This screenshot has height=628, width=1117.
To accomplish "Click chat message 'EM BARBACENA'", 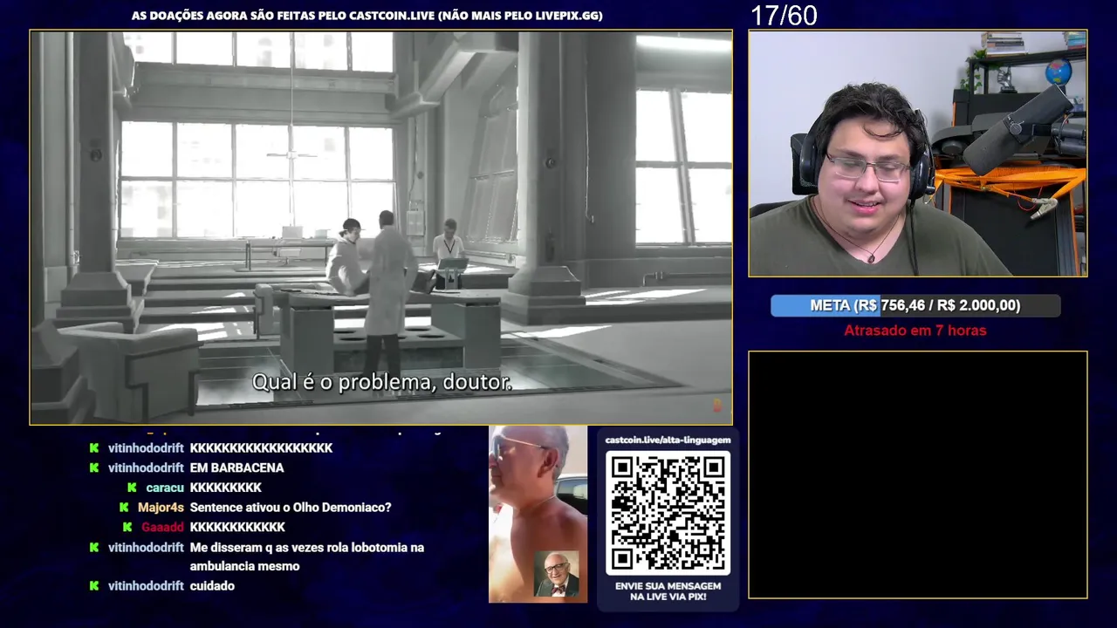I will [236, 468].
